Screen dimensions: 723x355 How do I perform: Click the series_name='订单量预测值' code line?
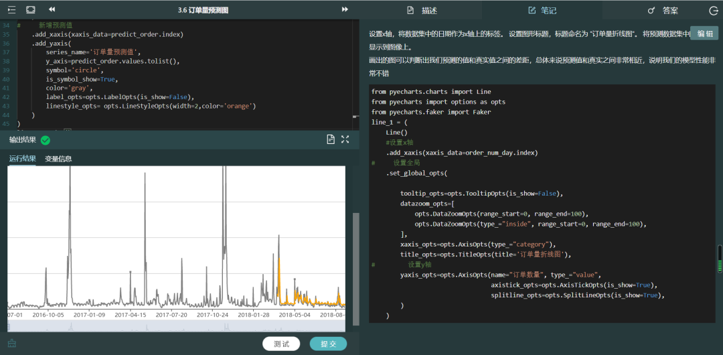[94, 53]
